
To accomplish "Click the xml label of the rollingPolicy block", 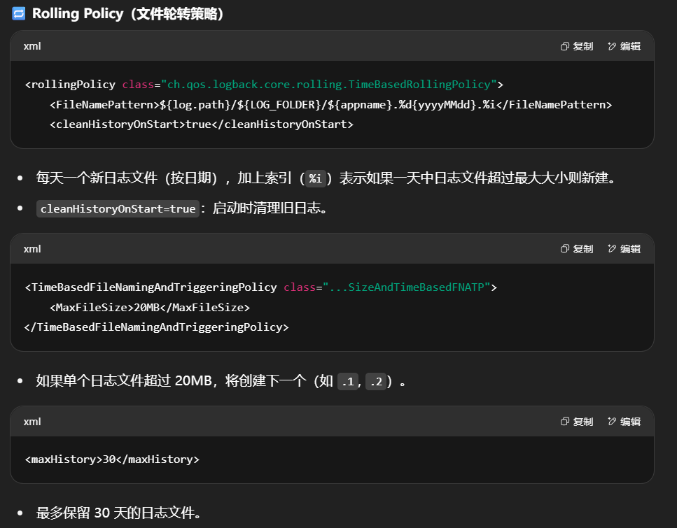I will pyautogui.click(x=32, y=46).
